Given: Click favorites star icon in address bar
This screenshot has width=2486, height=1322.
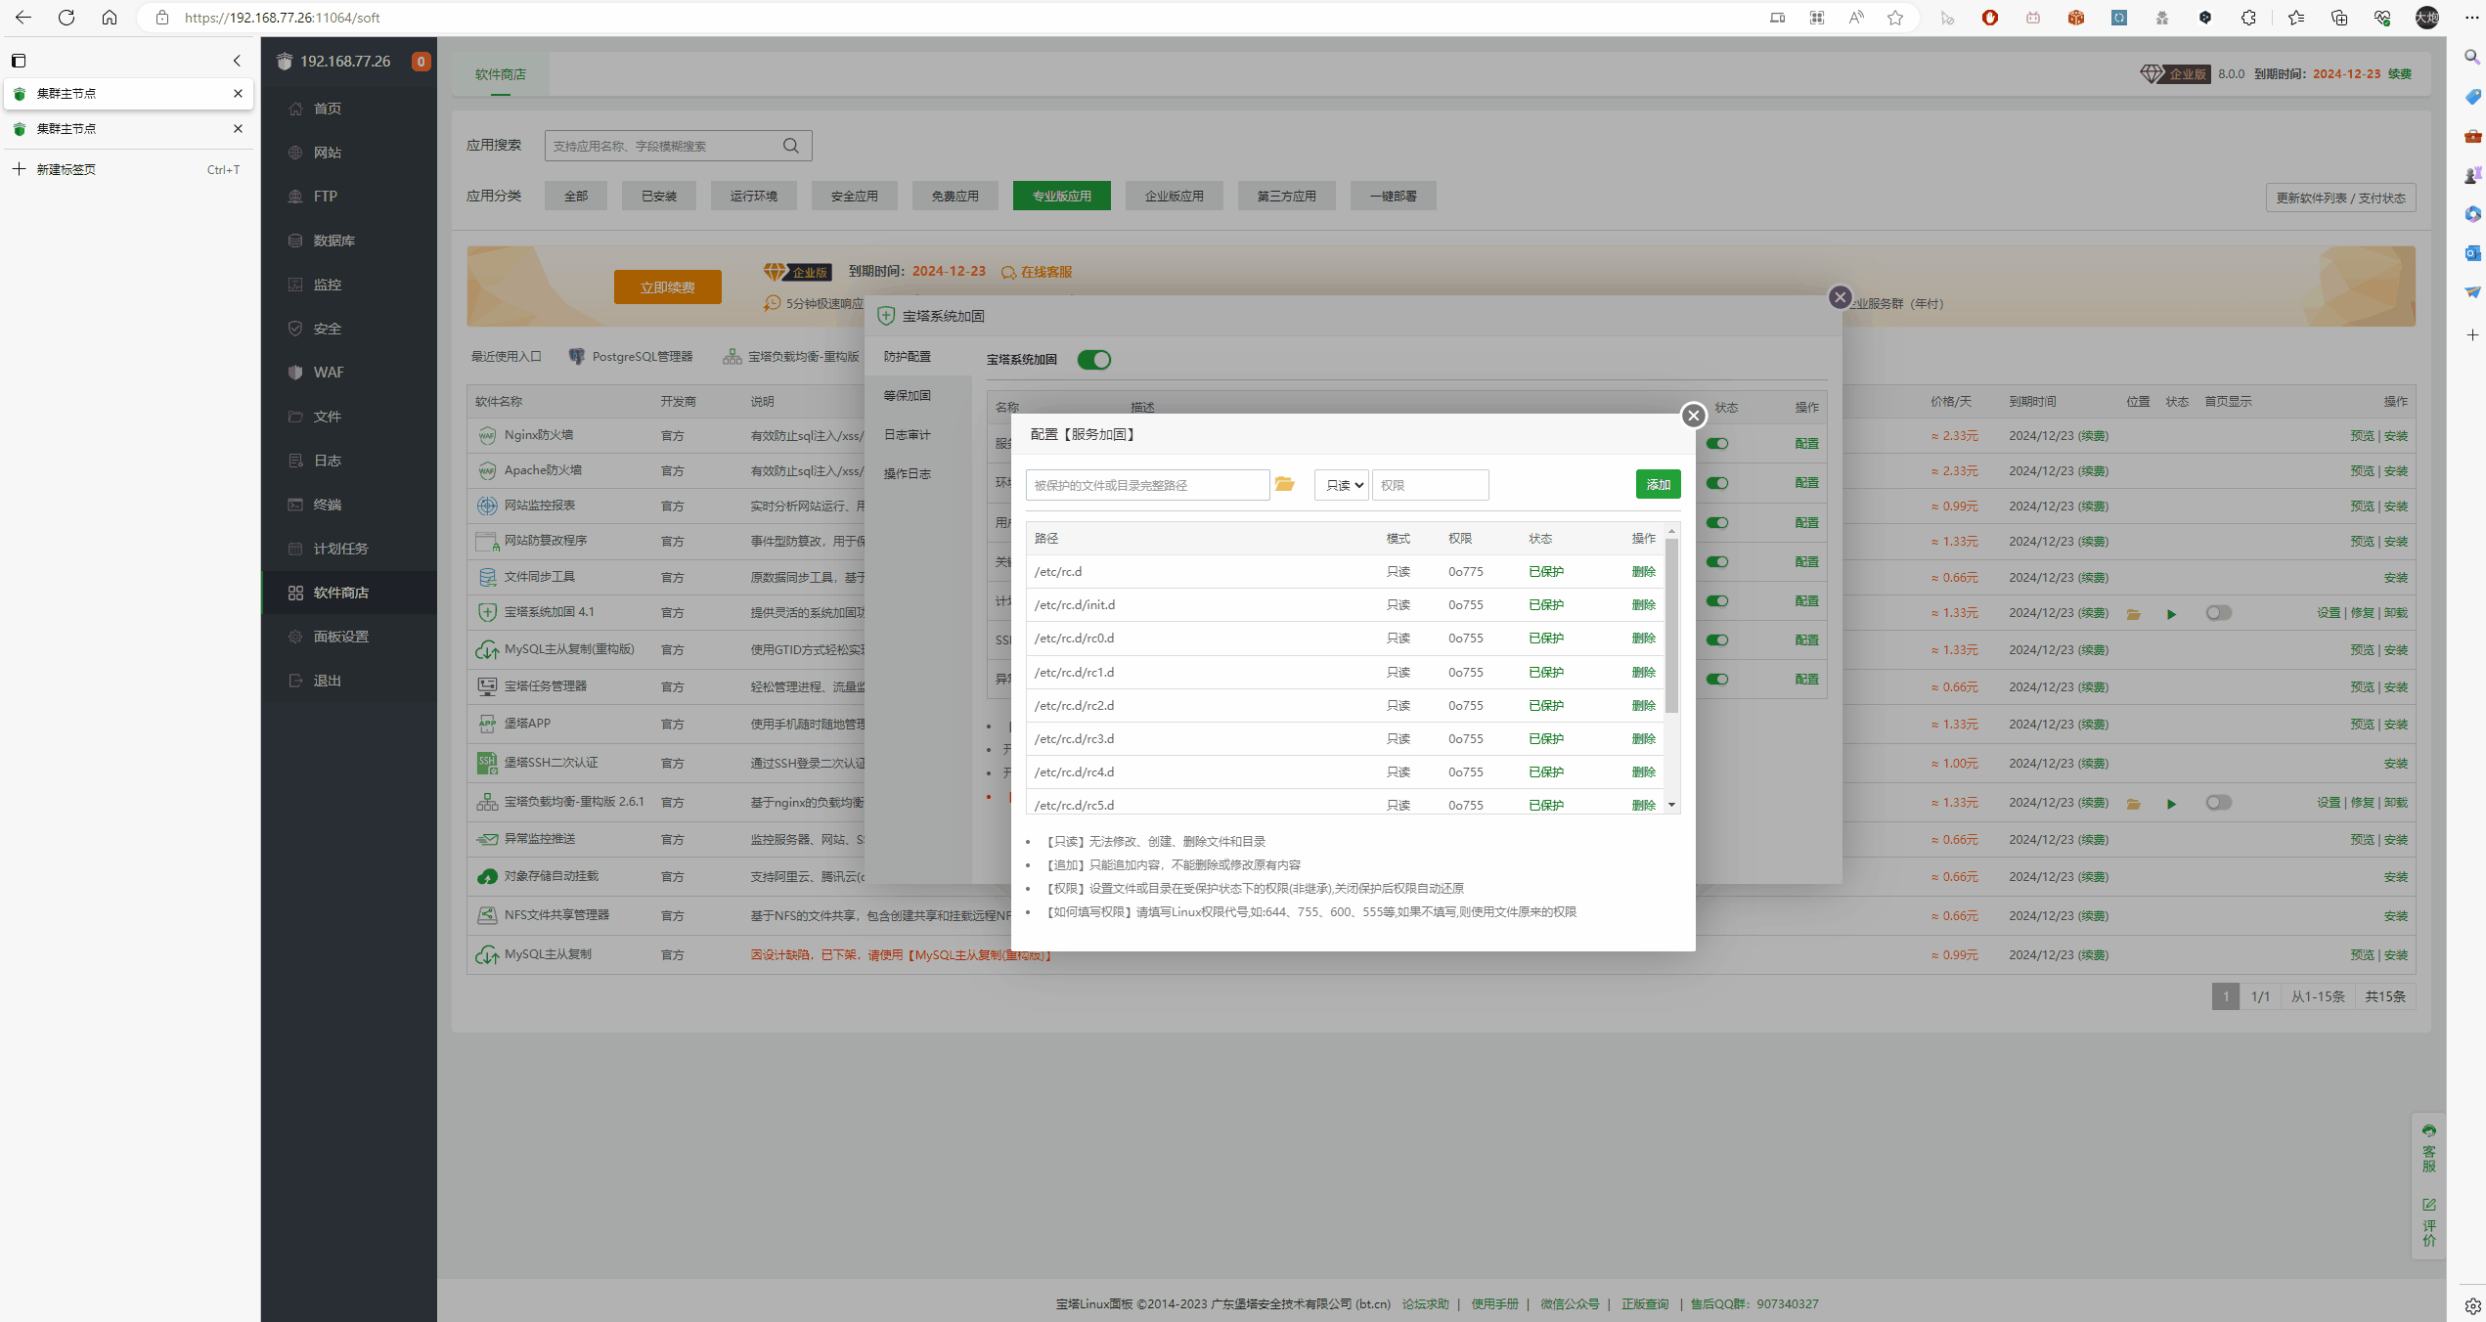Looking at the screenshot, I should pyautogui.click(x=1895, y=18).
